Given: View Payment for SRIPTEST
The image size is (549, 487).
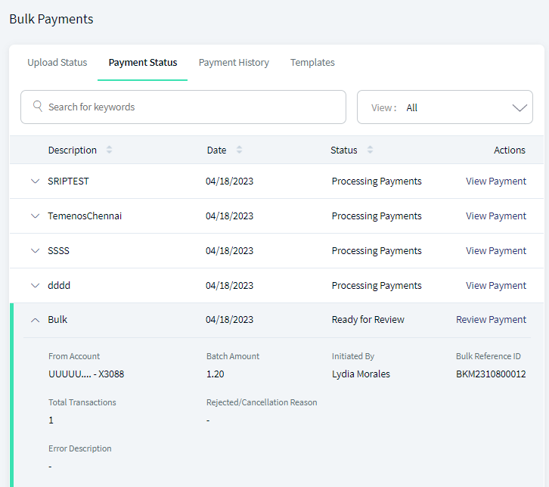Looking at the screenshot, I should (496, 181).
